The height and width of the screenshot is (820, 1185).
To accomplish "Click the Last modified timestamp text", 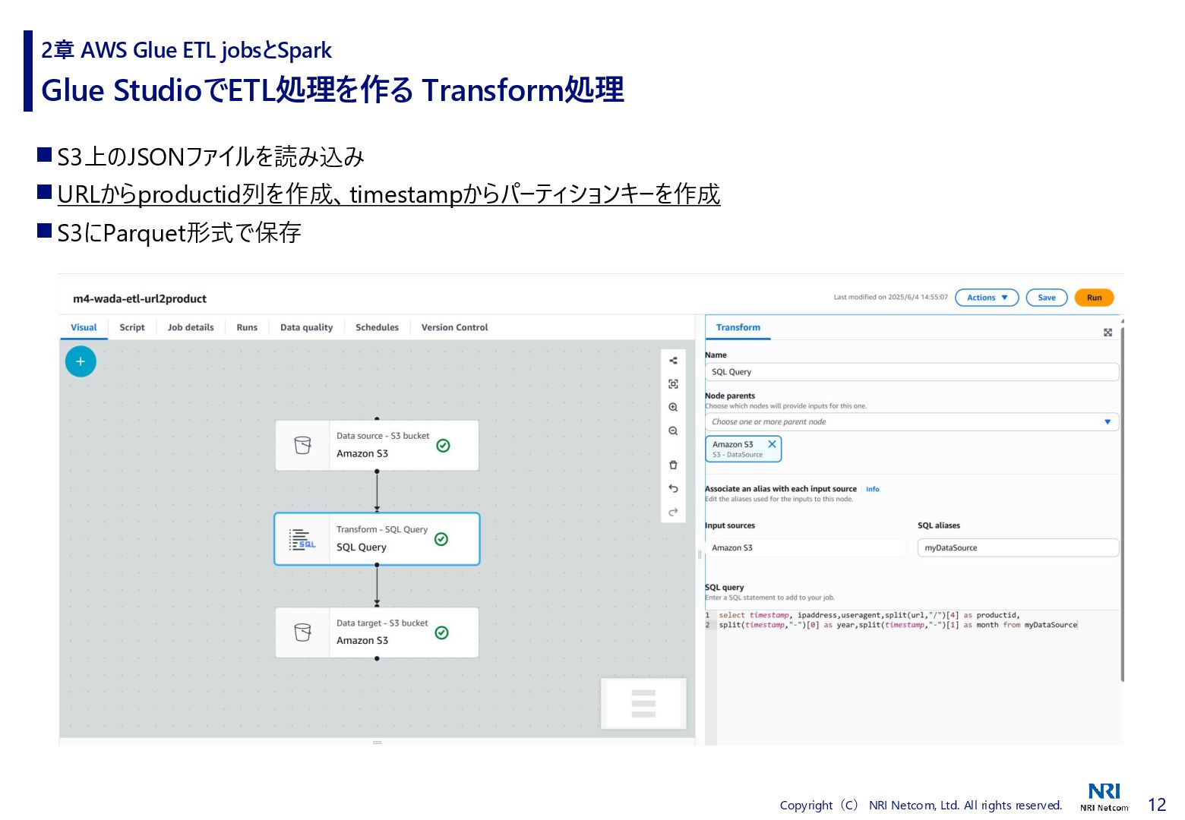I will [x=890, y=297].
